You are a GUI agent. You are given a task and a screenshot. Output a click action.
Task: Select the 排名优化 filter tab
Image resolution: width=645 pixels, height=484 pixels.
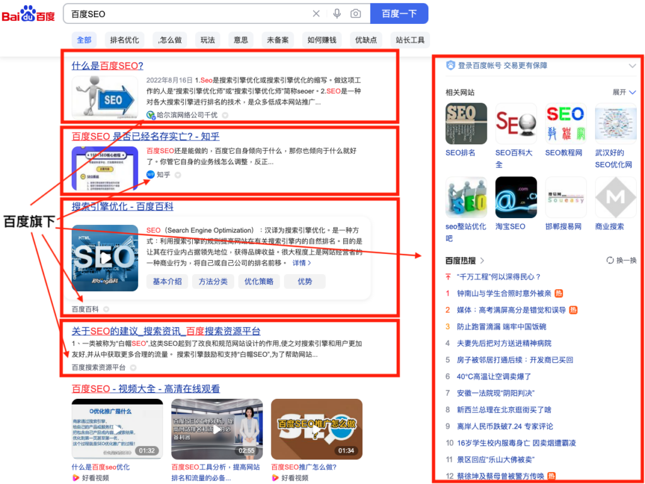point(124,40)
